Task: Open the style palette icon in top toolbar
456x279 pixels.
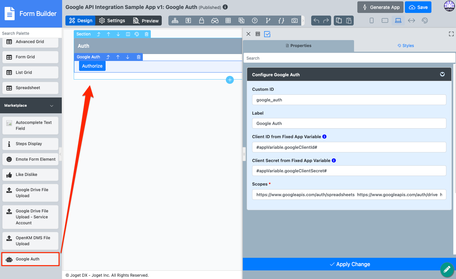Action: [425, 21]
